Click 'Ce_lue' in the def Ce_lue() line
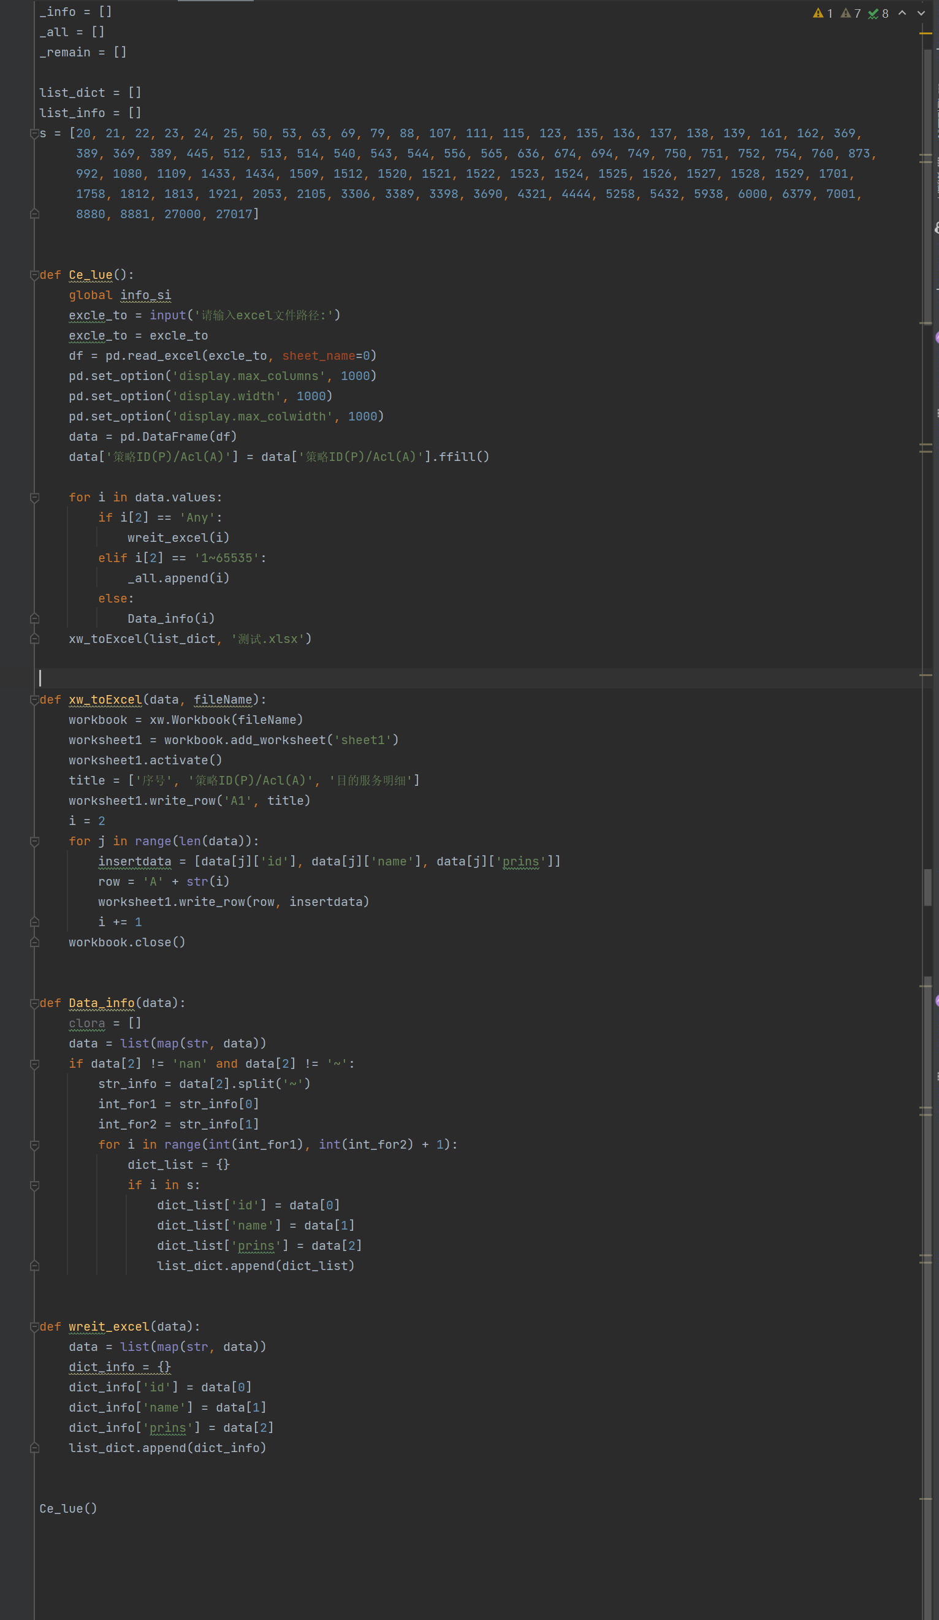 pyautogui.click(x=91, y=275)
